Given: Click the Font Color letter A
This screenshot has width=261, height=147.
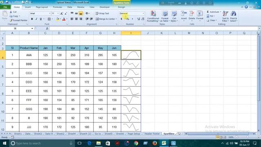Looking at the screenshot, I should pyautogui.click(x=64, y=19).
